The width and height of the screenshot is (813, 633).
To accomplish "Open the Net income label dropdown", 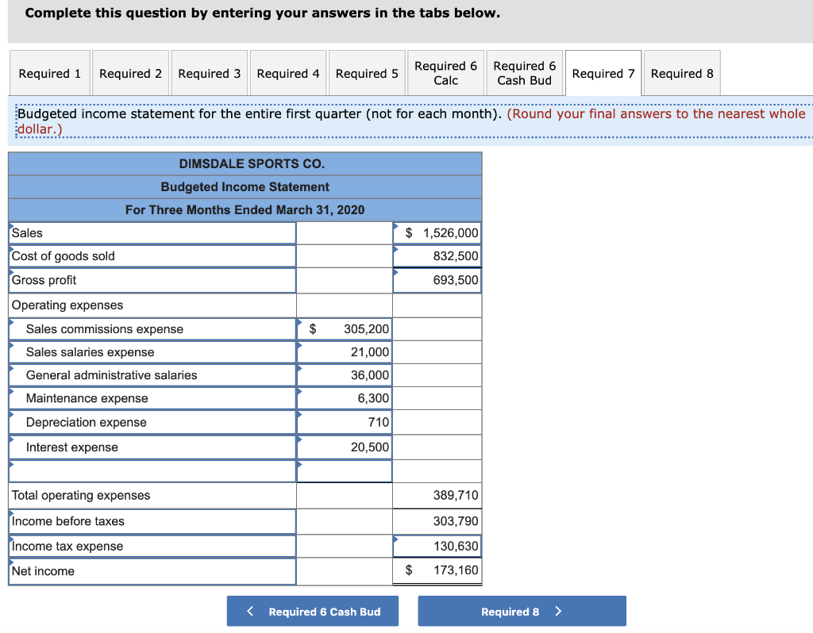I will pyautogui.click(x=152, y=571).
